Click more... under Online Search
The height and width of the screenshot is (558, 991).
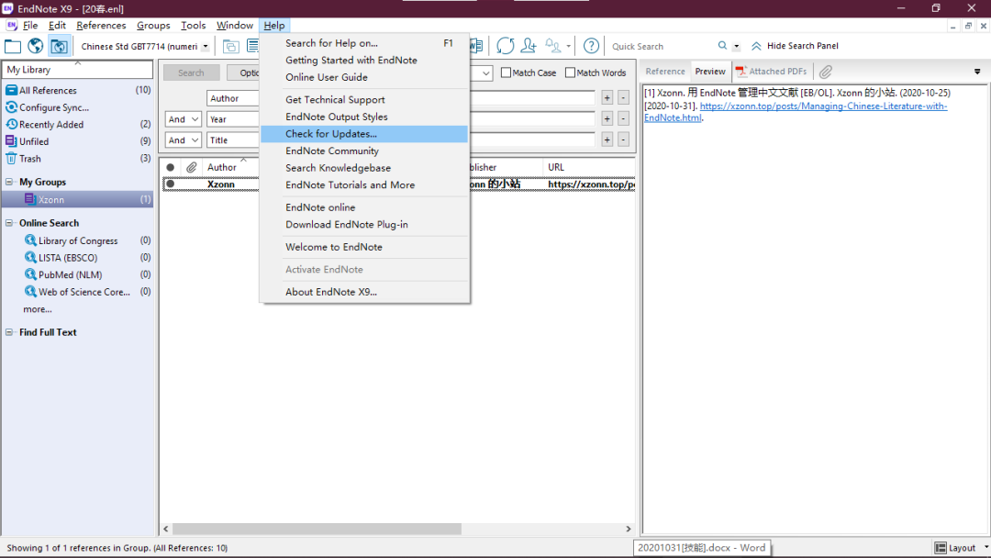click(x=38, y=309)
